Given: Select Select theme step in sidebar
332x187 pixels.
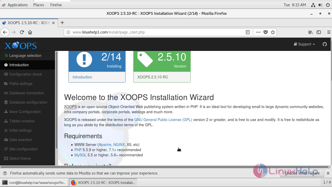Looking at the screenshot, I should coord(27,158).
